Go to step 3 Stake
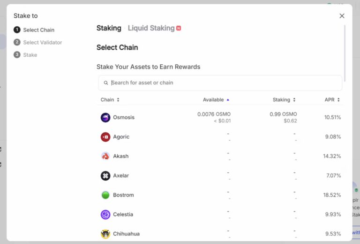This screenshot has width=360, height=244. coord(30,55)
